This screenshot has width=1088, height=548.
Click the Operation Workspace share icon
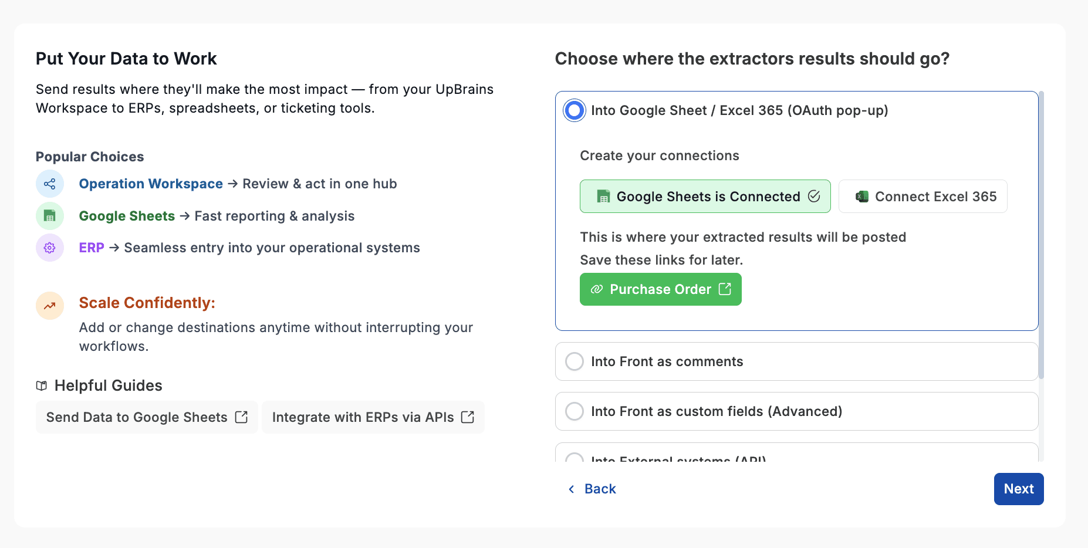tap(50, 184)
